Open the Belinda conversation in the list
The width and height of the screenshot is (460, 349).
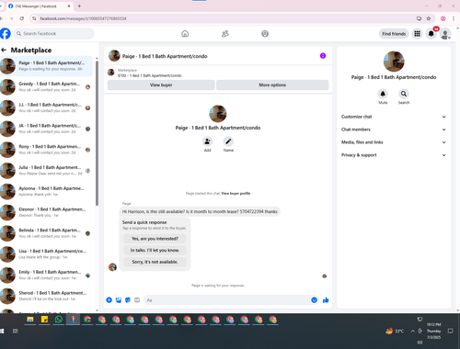(46, 233)
